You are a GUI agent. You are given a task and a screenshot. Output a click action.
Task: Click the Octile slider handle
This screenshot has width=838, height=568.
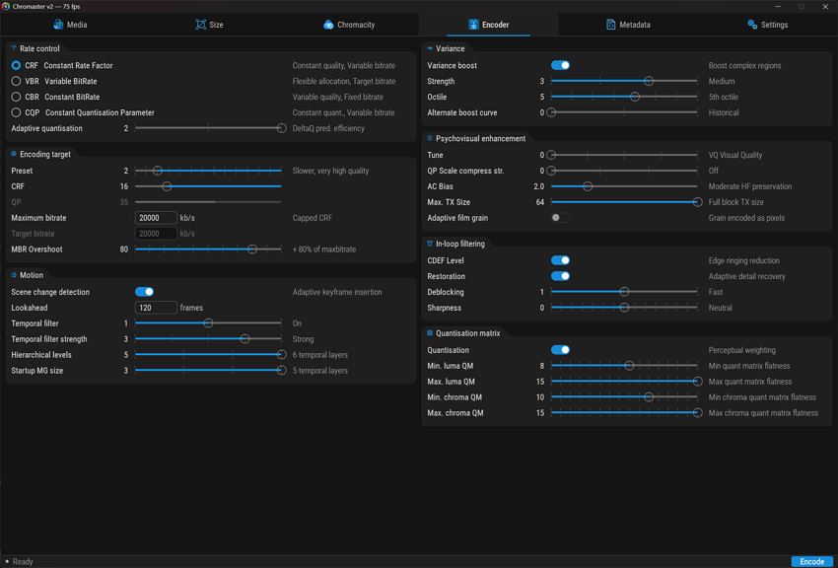[x=634, y=97]
